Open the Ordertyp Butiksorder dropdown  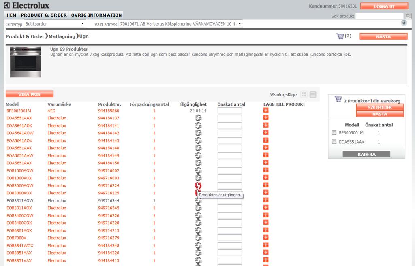point(55,24)
